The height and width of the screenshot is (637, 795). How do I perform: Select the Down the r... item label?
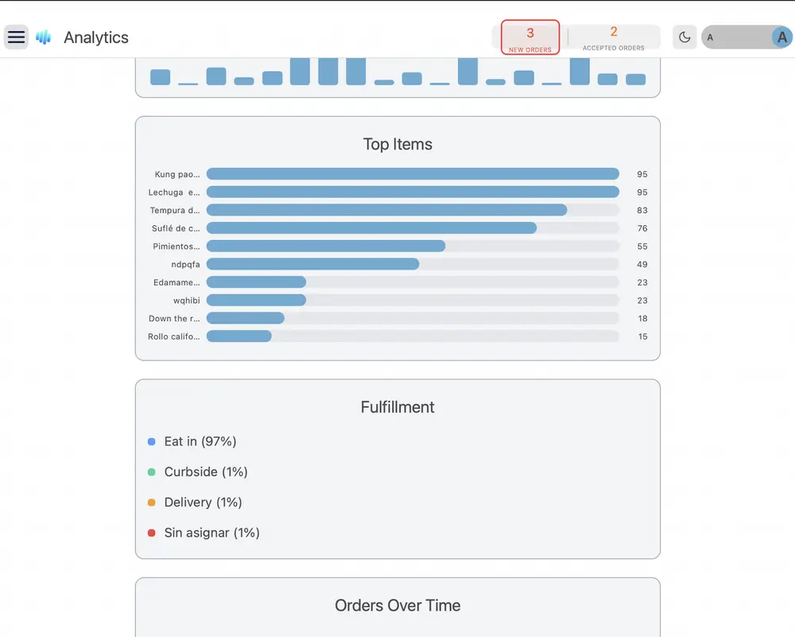[x=174, y=318]
